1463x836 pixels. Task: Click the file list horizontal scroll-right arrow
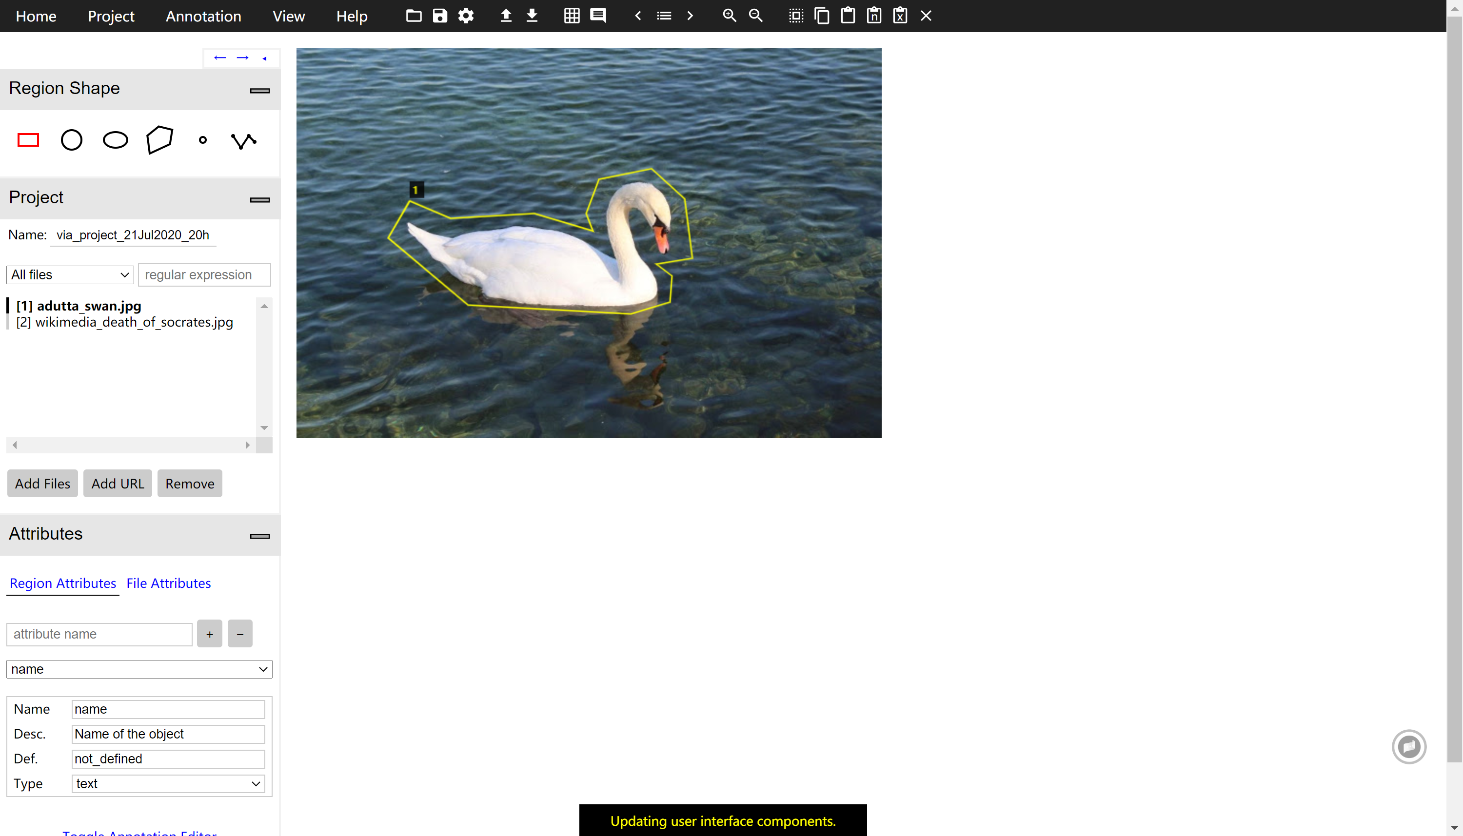coord(248,445)
